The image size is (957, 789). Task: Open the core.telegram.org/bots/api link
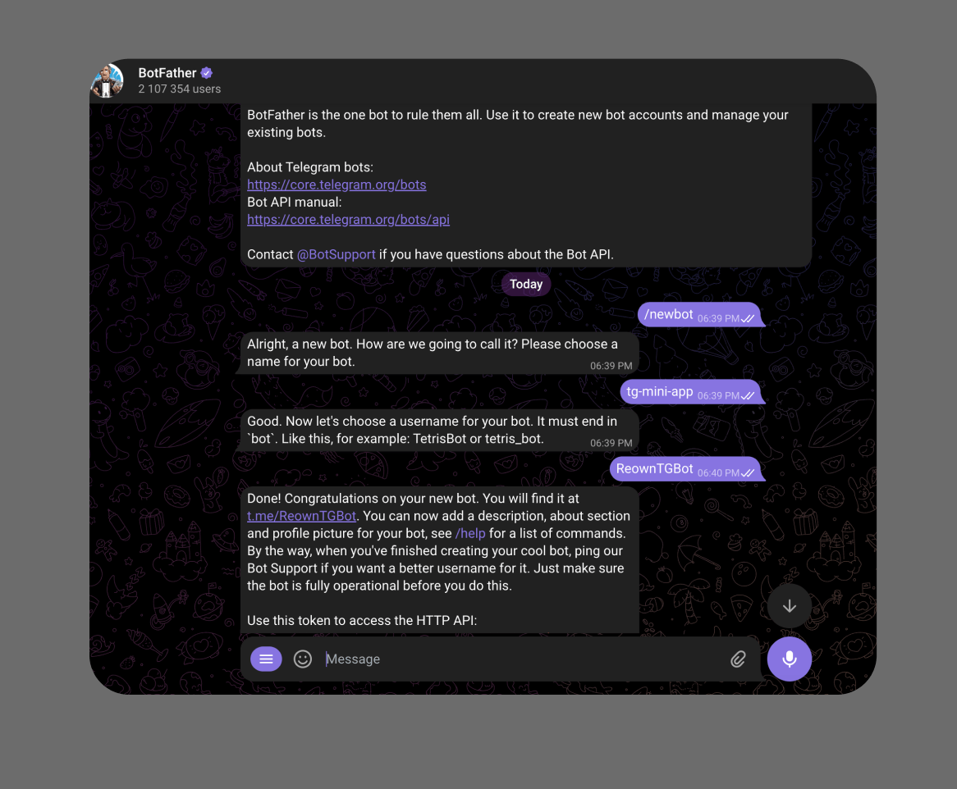tap(348, 220)
